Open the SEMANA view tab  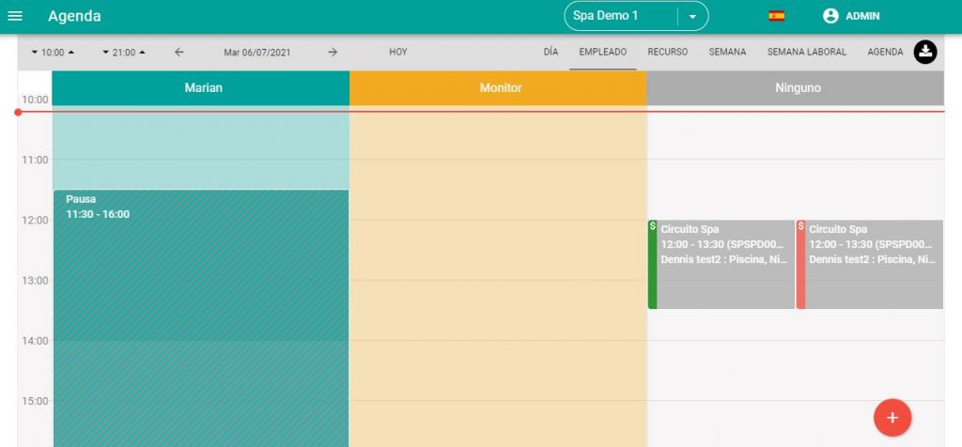click(x=728, y=53)
